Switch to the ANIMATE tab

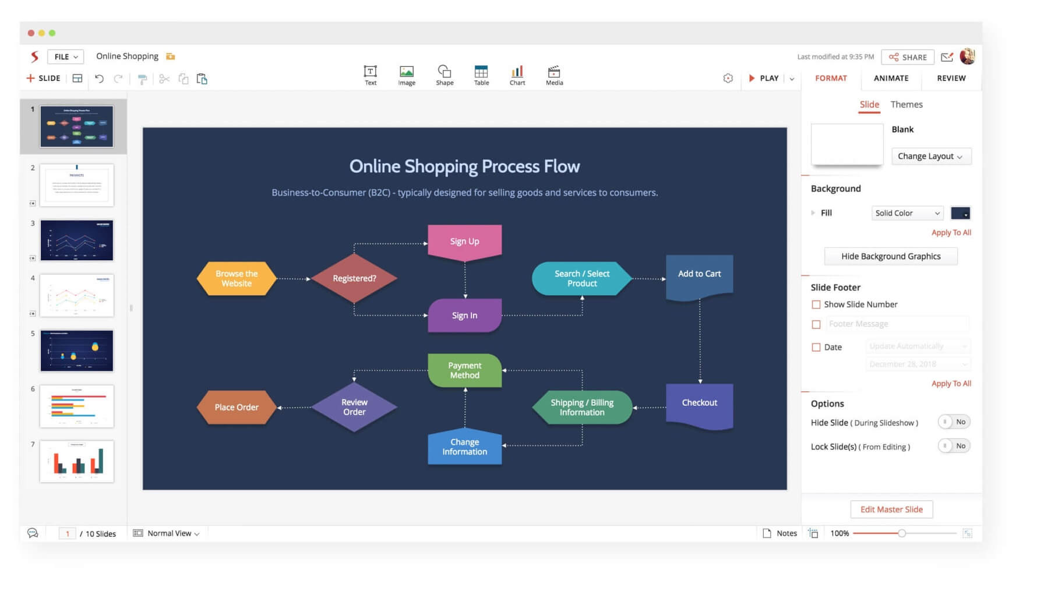click(891, 78)
